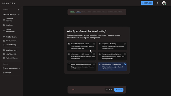Screen dimensions: 171x96
Task: Go to Subcategory step tab
Action: click(83, 12)
